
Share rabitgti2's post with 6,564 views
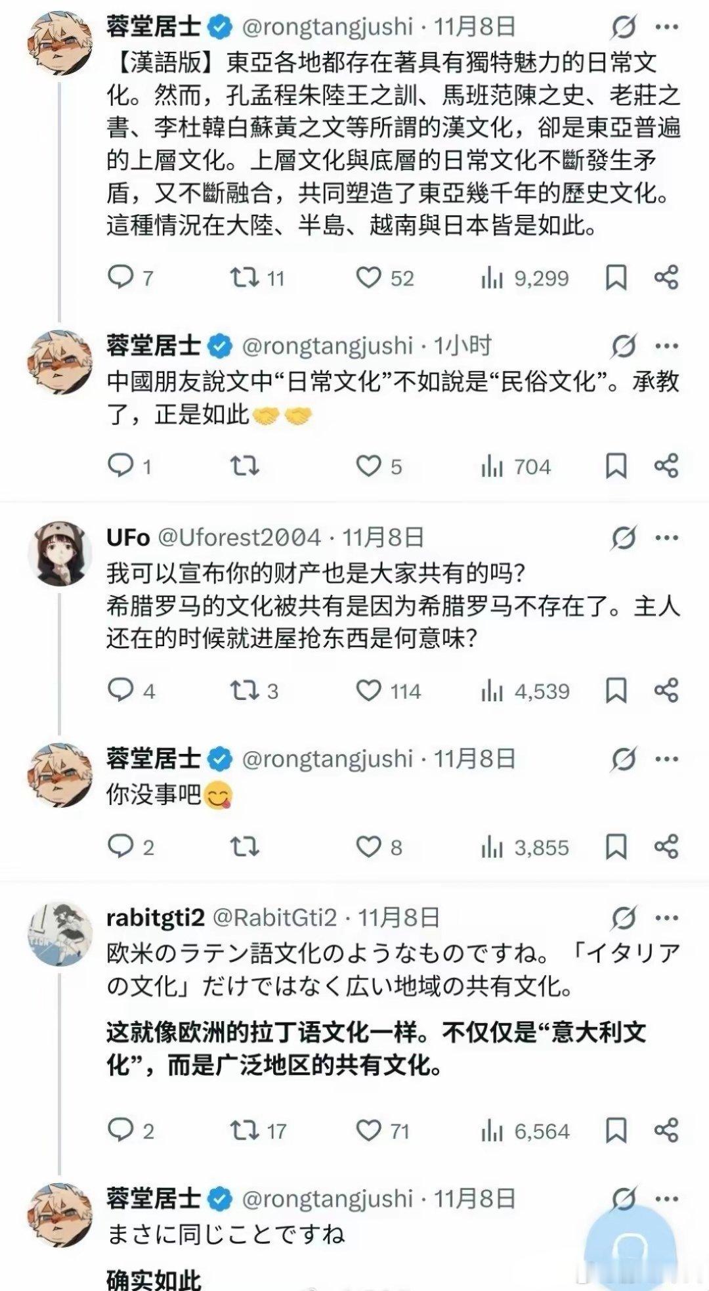666,1130
